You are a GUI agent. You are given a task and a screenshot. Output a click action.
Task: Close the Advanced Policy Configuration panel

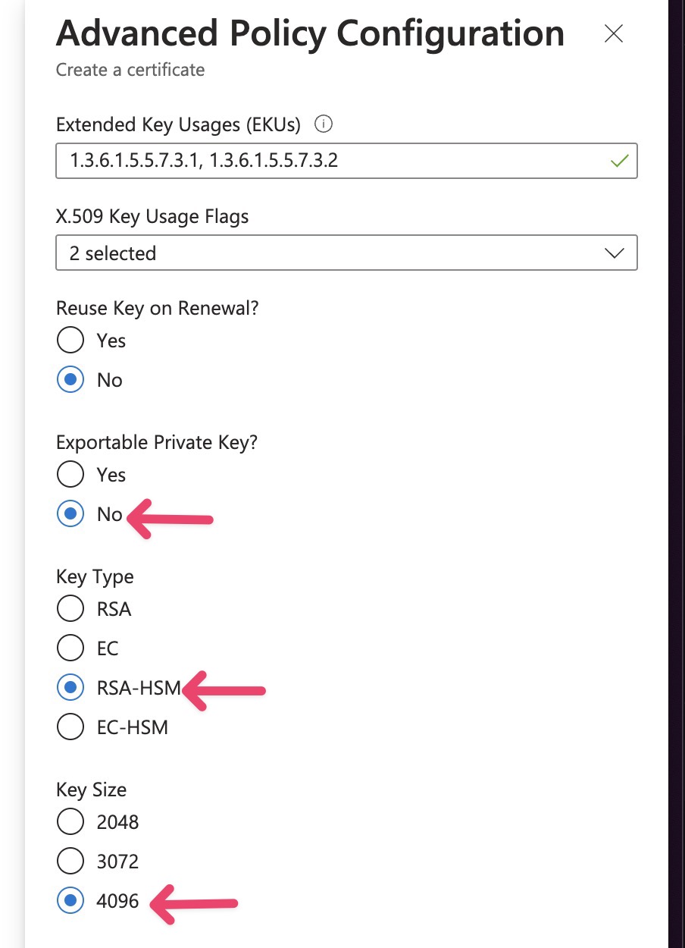pyautogui.click(x=612, y=33)
